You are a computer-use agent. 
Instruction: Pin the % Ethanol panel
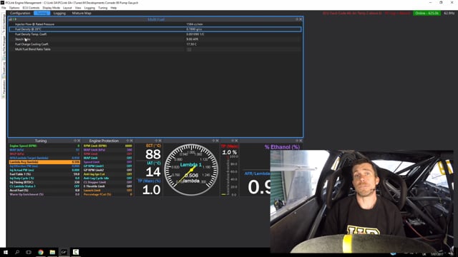point(297,141)
